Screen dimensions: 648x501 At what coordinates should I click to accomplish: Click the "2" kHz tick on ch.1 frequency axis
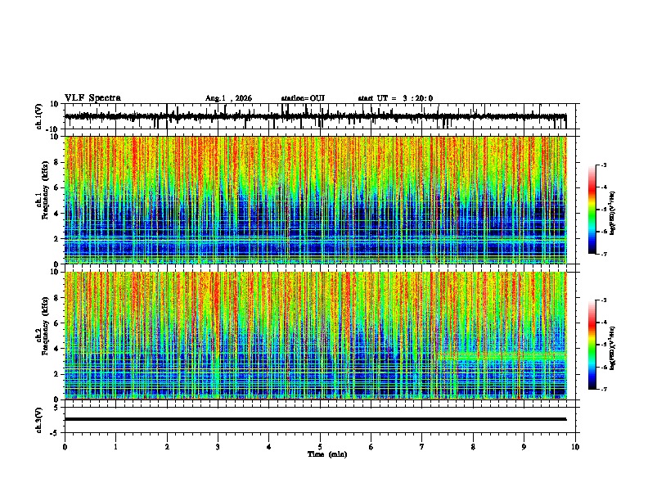click(x=56, y=238)
